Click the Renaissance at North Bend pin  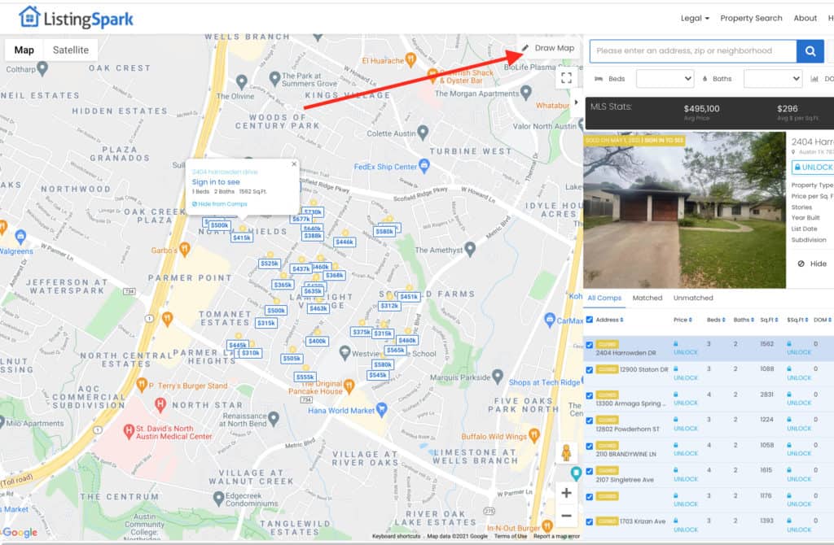pyautogui.click(x=274, y=419)
